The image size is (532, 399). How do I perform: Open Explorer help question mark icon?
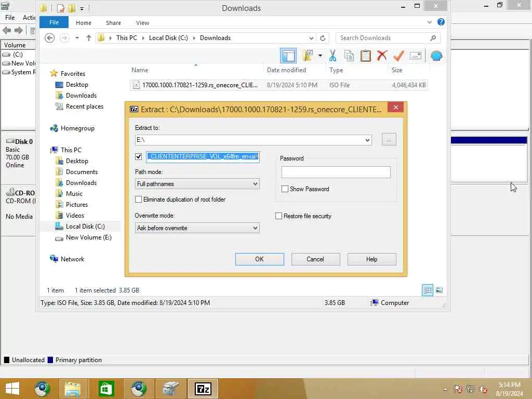(441, 22)
